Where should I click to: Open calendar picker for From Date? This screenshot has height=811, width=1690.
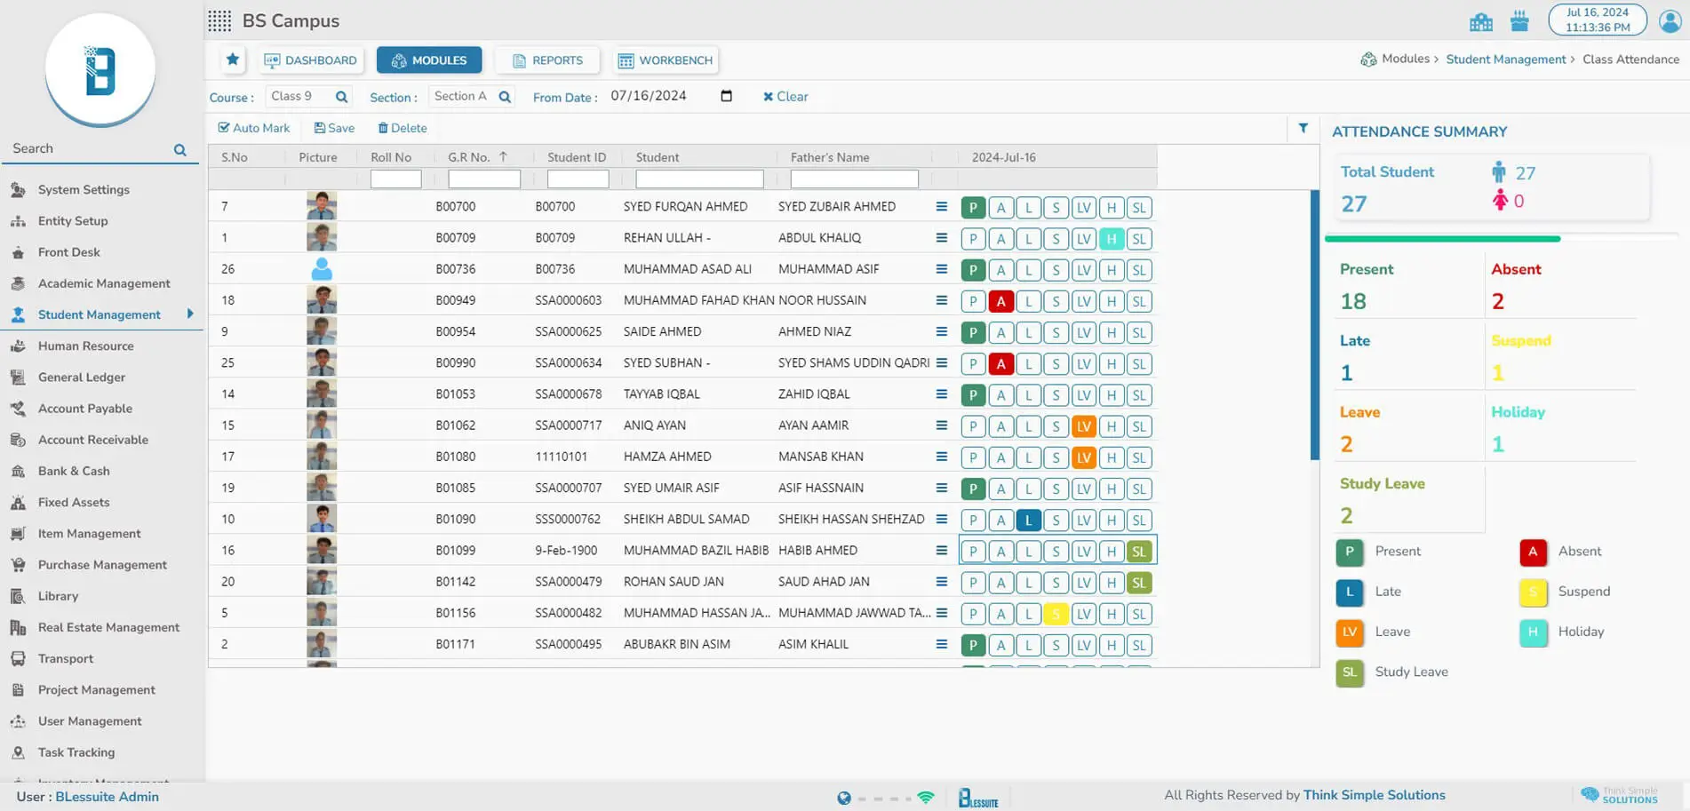coord(726,96)
